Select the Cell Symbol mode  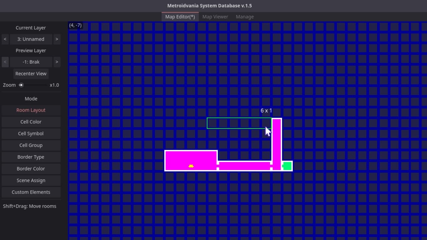(x=31, y=133)
